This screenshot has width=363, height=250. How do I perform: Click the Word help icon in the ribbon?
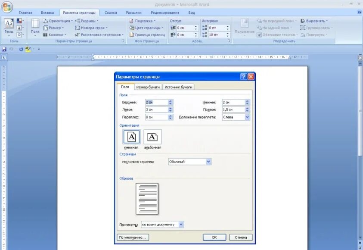[x=360, y=12]
